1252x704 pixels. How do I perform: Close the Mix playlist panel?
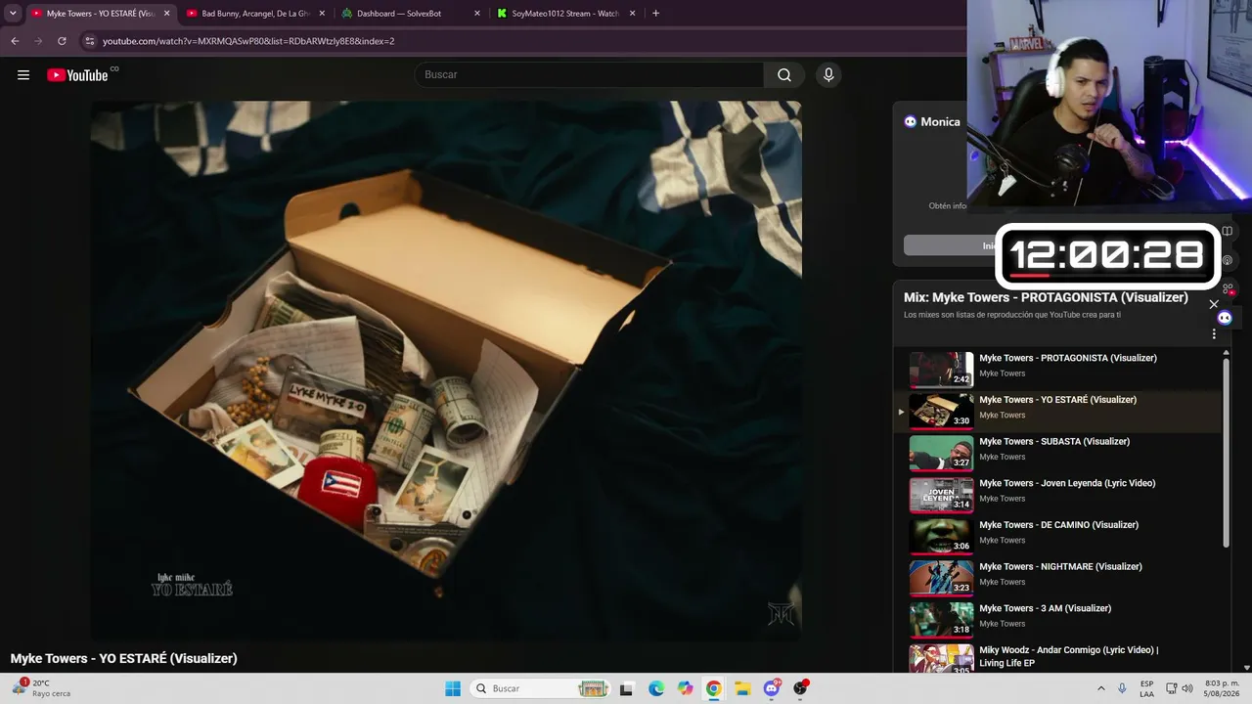point(1214,304)
